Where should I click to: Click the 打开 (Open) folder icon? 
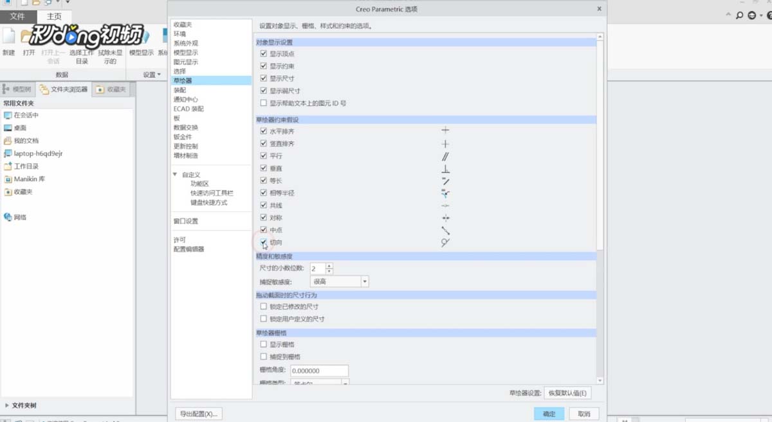[28, 36]
